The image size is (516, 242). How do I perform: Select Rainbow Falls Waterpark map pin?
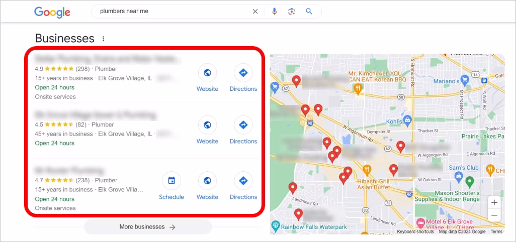(x=275, y=225)
